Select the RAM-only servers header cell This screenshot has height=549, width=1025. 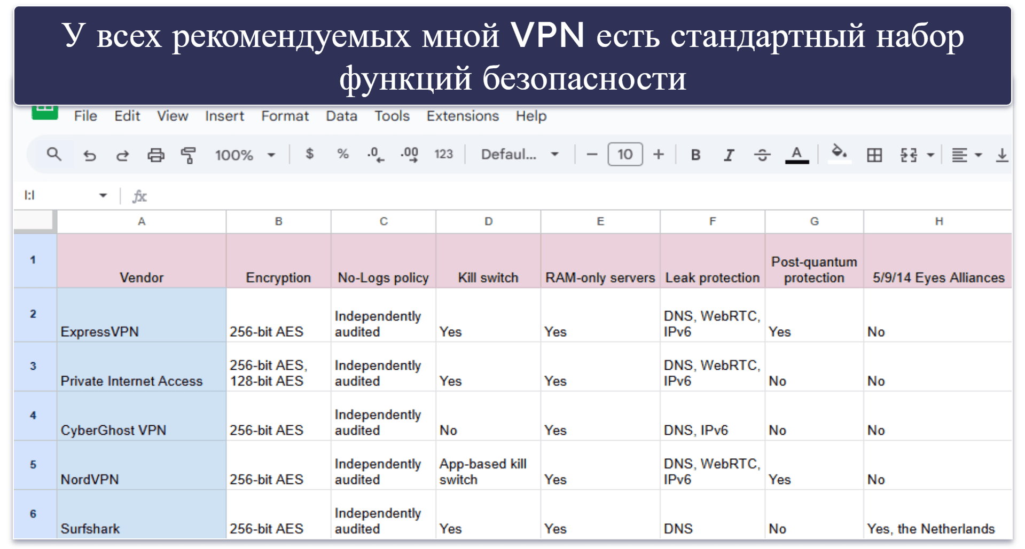600,261
